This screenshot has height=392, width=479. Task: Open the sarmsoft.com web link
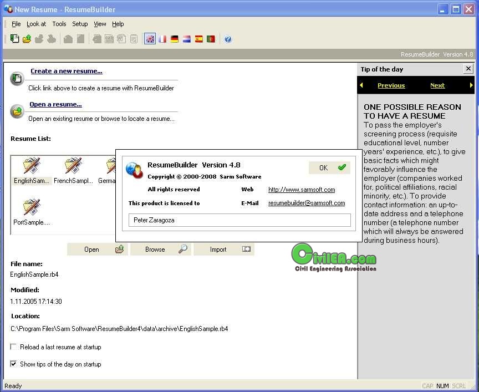pyautogui.click(x=302, y=190)
